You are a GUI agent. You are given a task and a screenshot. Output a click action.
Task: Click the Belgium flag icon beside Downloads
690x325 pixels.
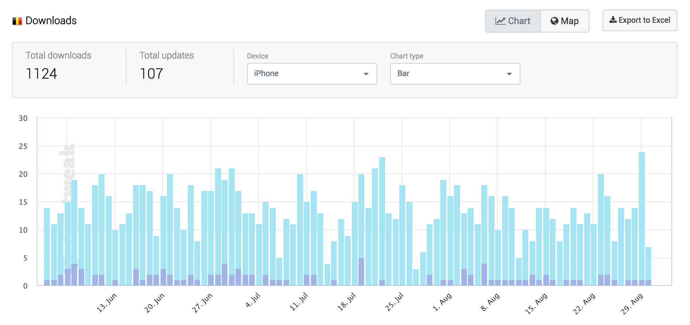coord(17,21)
